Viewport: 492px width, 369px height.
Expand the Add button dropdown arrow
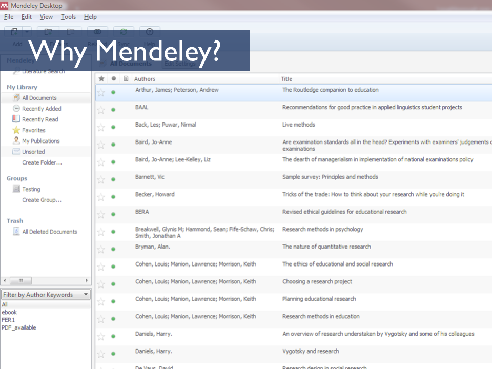(27, 32)
